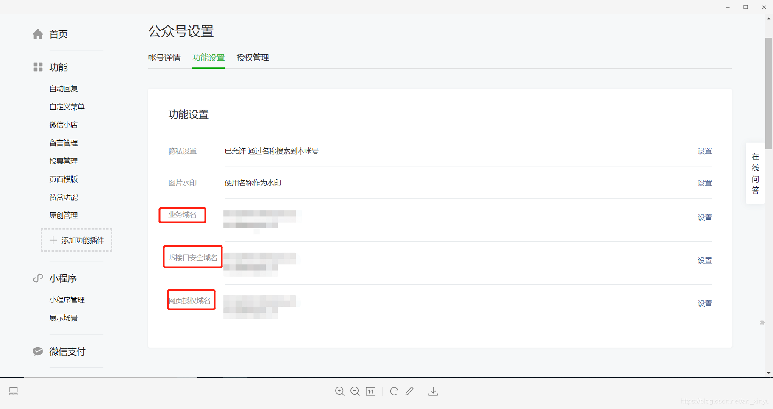Click the 功能设置 card heading

tap(189, 114)
